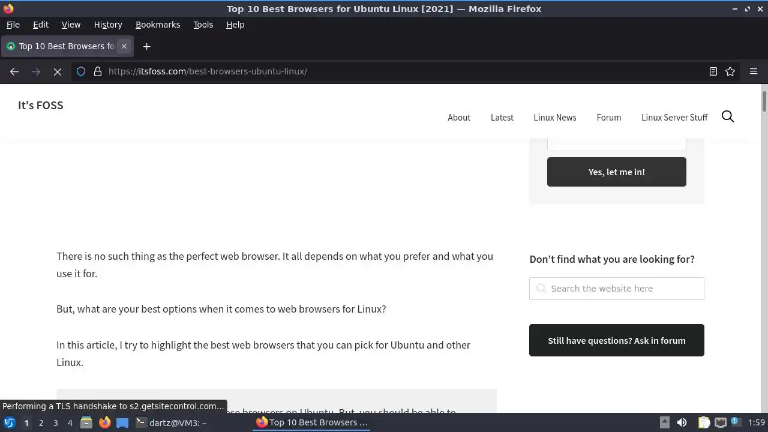The image size is (768, 432).
Task: Click 'Still have questions? Ask in forum'
Action: coord(617,340)
